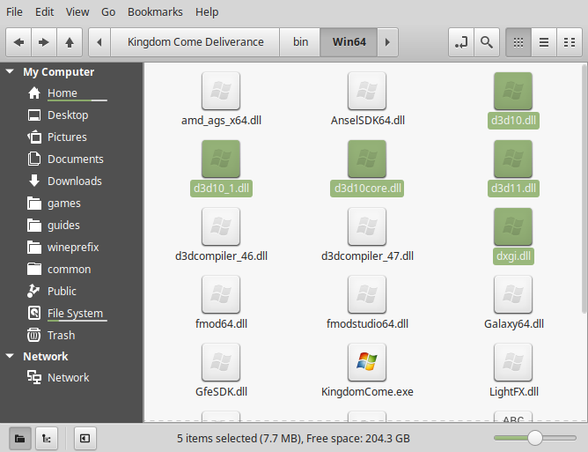588x452 pixels.
Task: Open Home in sidebar
Action: [62, 93]
